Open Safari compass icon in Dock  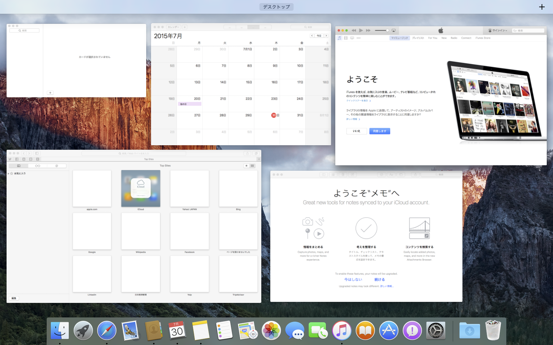tap(107, 331)
